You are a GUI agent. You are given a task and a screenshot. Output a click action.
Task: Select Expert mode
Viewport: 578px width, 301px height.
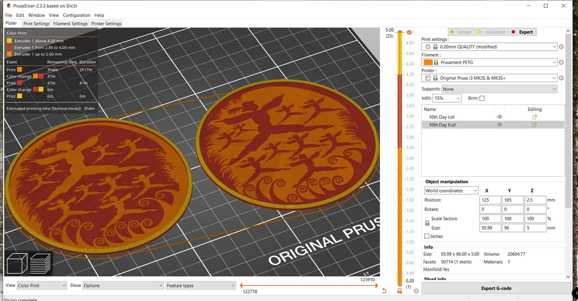pos(523,32)
